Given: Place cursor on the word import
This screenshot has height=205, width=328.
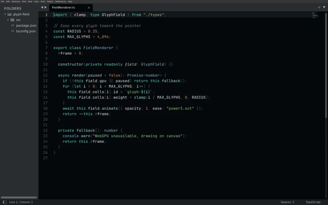Looking at the screenshot, I should click(x=60, y=15).
